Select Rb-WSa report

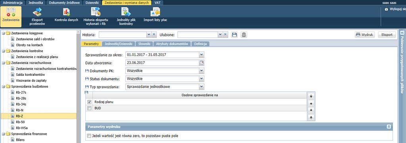point(21,128)
